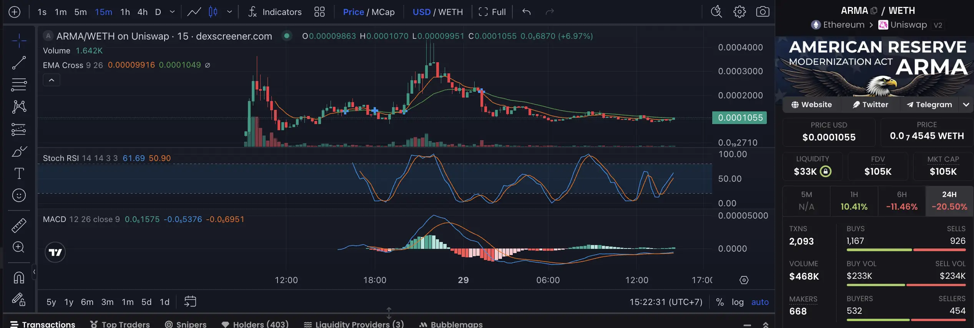Open the ARMA Website link
The height and width of the screenshot is (328, 974).
coord(811,104)
